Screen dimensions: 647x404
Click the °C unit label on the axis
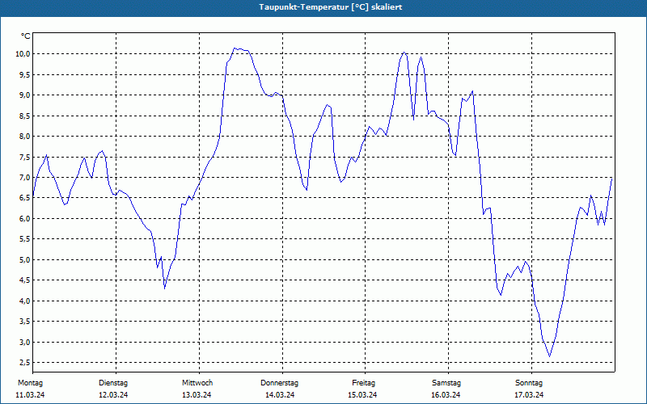click(x=26, y=36)
